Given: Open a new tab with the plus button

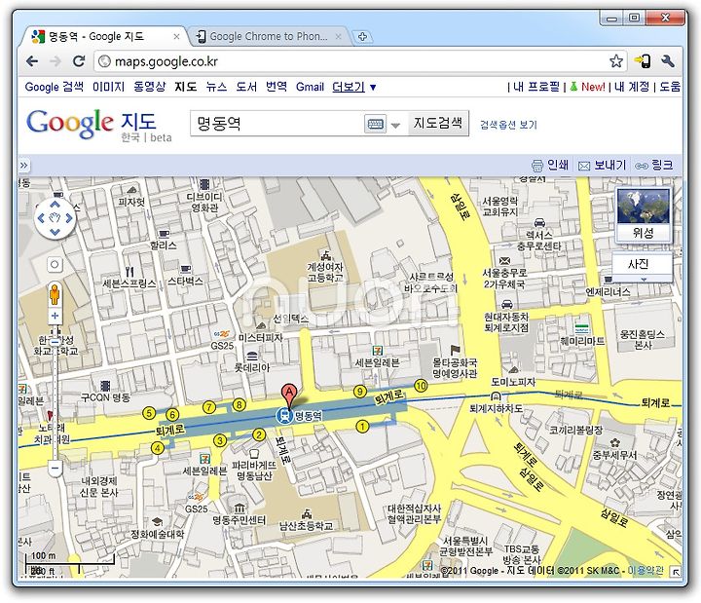Looking at the screenshot, I should pos(362,37).
